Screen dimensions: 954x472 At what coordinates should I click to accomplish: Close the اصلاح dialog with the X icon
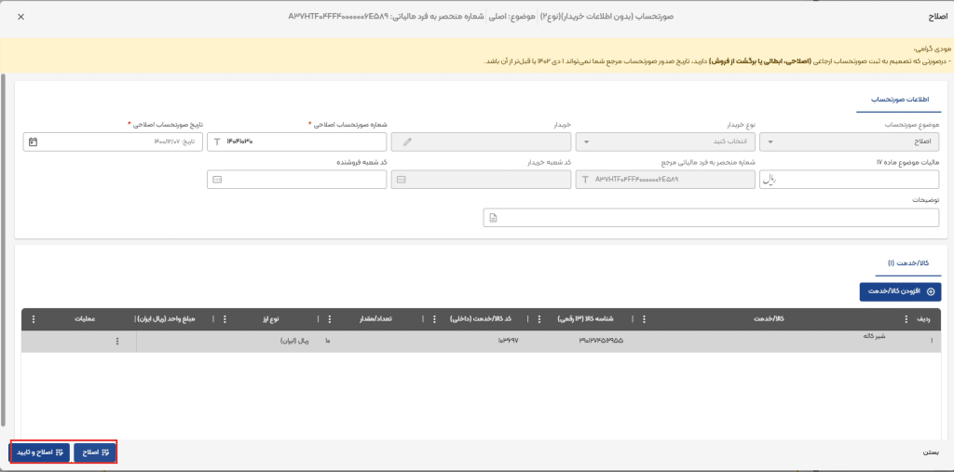coord(21,18)
